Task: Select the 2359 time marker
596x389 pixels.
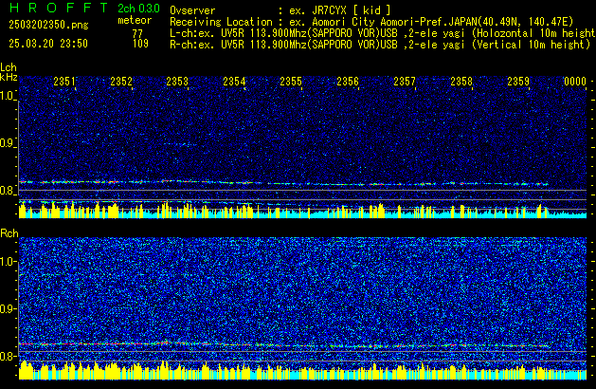Action: [518, 81]
